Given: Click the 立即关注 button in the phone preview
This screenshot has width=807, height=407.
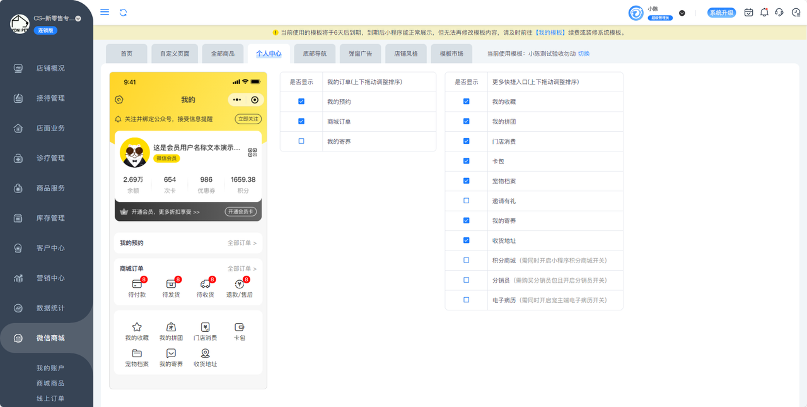Looking at the screenshot, I should [248, 119].
